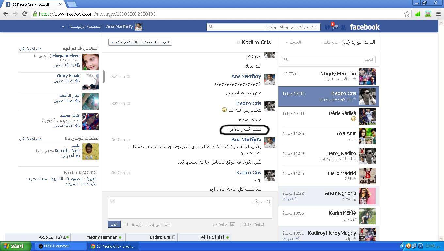The height and width of the screenshot is (251, 444).
Task: Click the emoticon smiley in reply box
Action: pyautogui.click(x=113, y=201)
